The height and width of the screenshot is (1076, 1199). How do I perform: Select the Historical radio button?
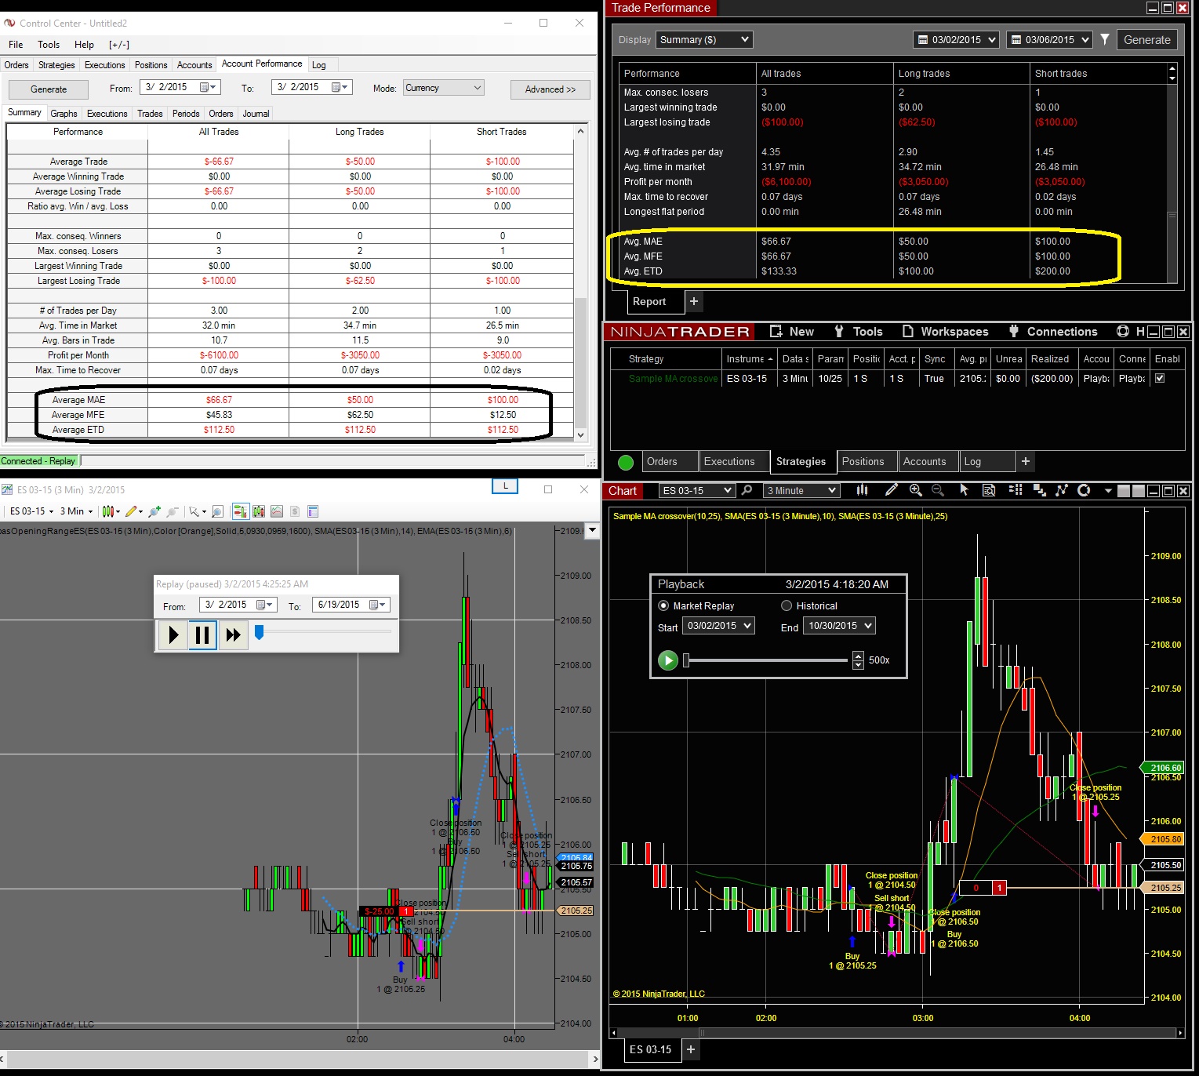tap(787, 605)
